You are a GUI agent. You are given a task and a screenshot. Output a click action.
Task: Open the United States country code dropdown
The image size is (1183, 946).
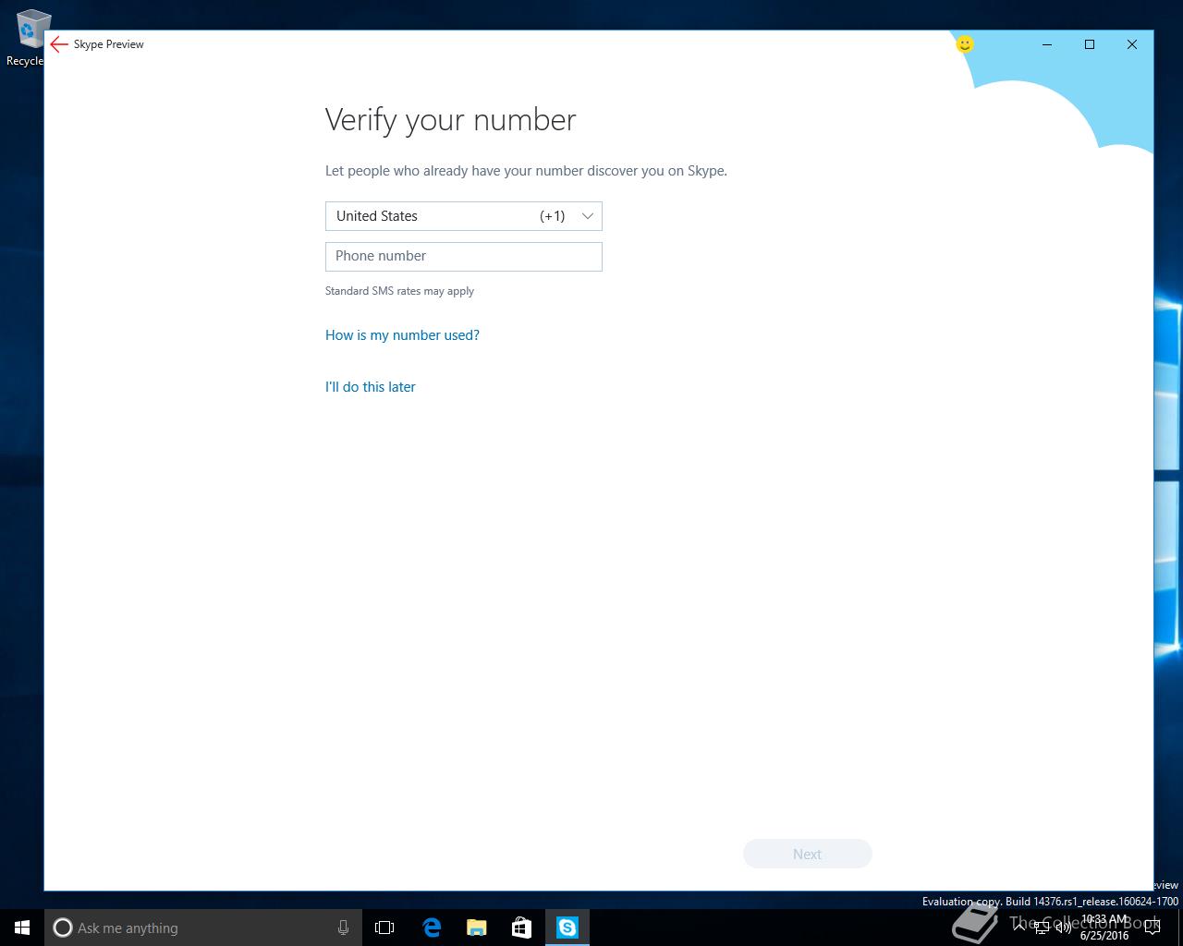464,216
